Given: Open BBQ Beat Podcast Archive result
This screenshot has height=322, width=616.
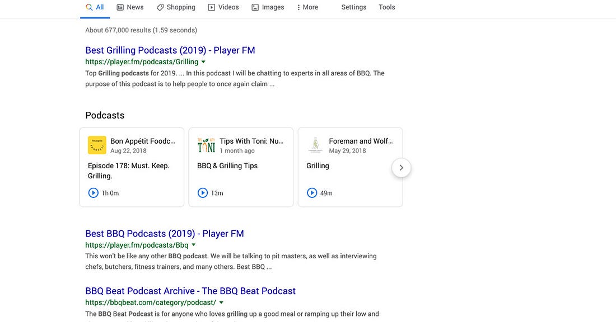Looking at the screenshot, I should [x=190, y=291].
